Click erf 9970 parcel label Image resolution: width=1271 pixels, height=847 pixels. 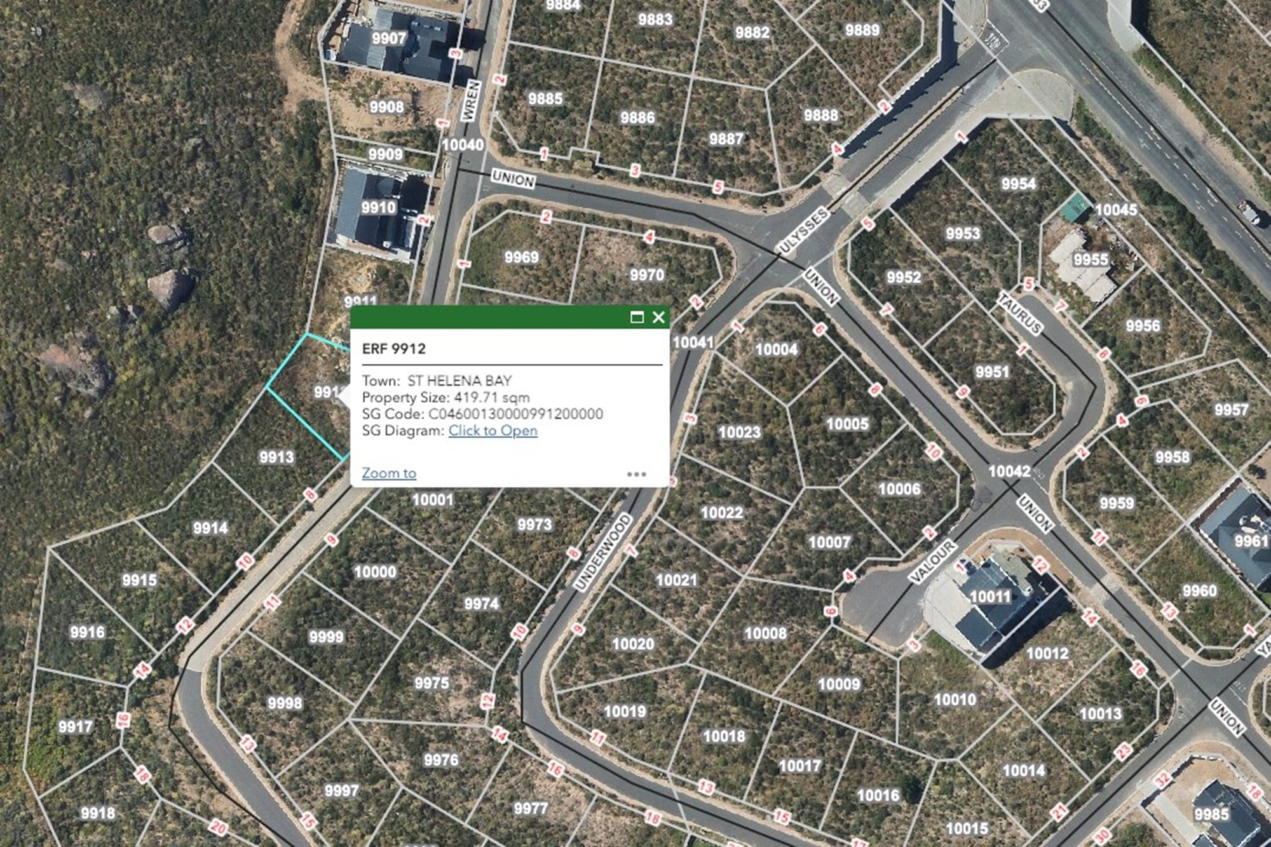click(647, 274)
